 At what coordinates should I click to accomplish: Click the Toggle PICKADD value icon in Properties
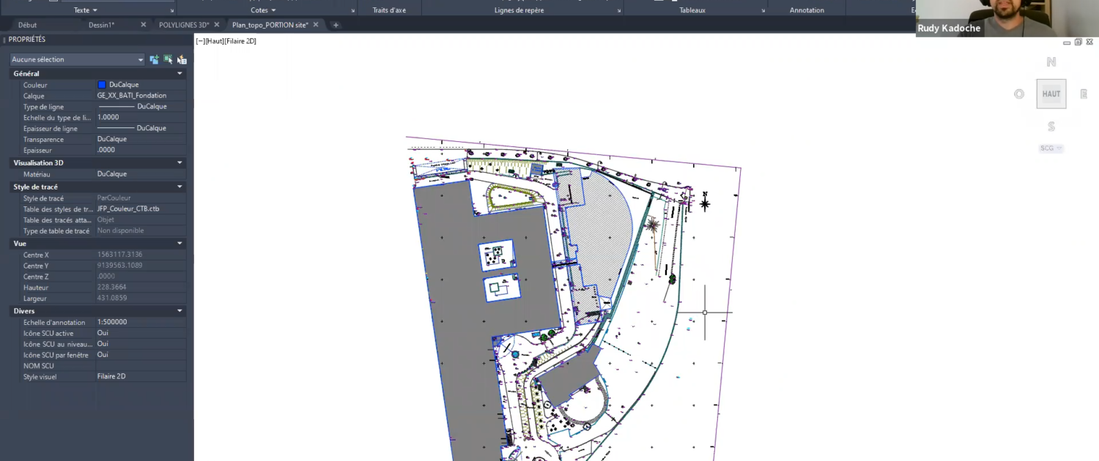click(154, 59)
